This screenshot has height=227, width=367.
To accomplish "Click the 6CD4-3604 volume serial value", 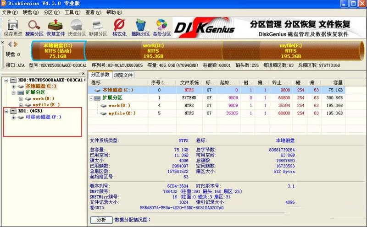I will [x=178, y=186].
